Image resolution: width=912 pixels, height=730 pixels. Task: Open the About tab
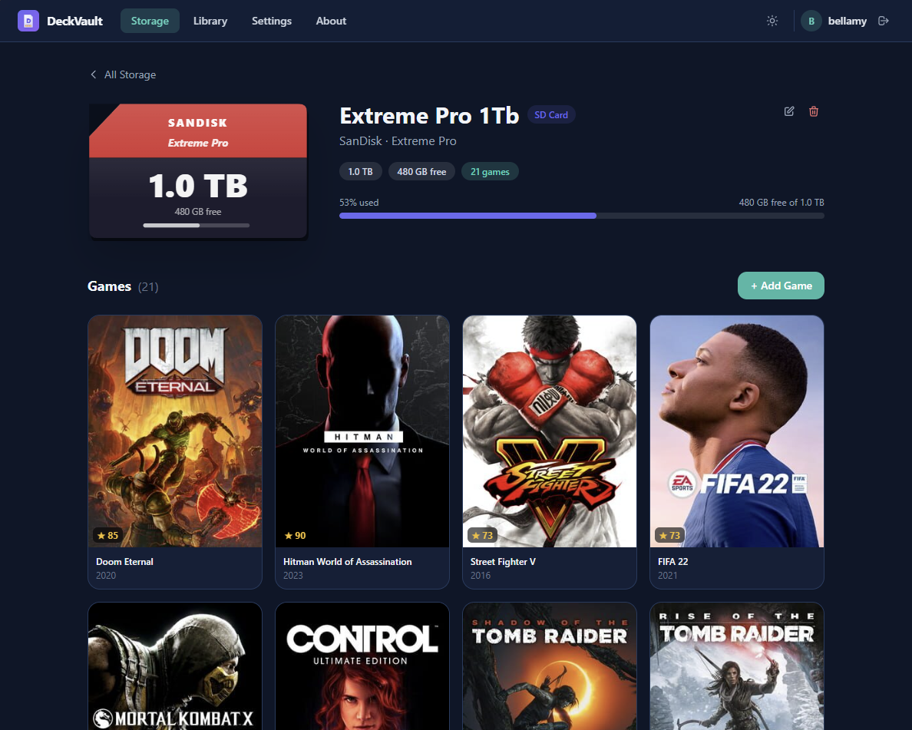click(x=331, y=21)
